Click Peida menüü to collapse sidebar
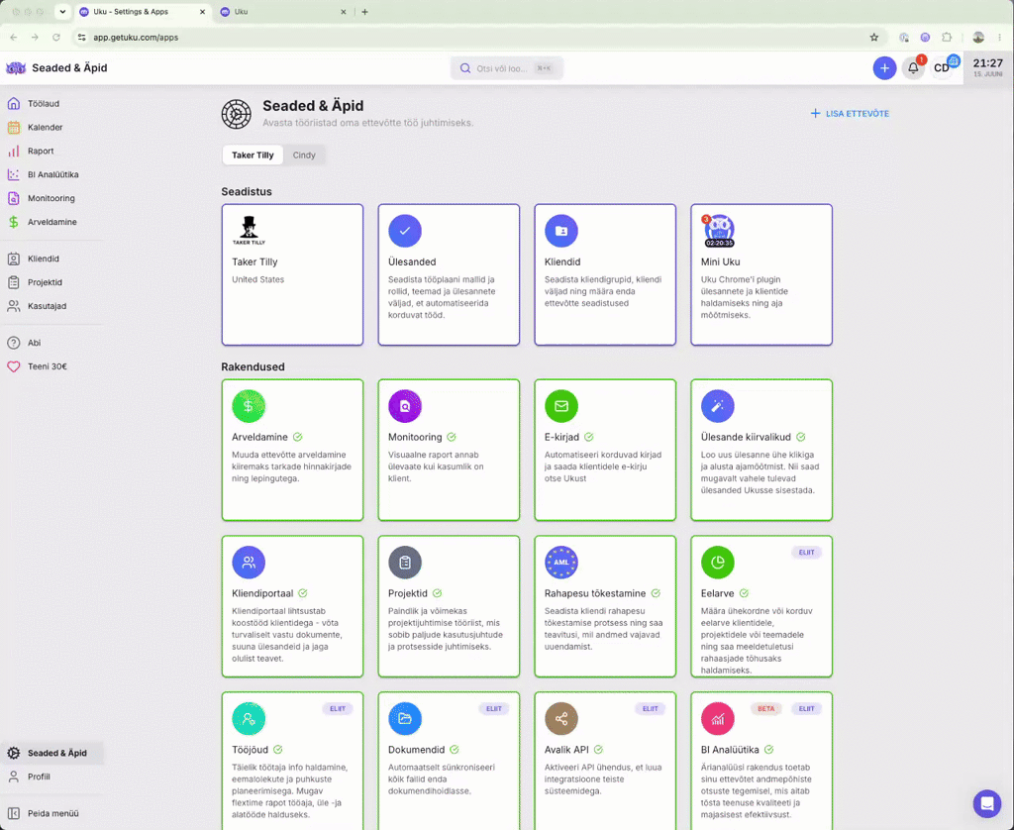Viewport: 1014px width, 830px height. click(x=52, y=813)
